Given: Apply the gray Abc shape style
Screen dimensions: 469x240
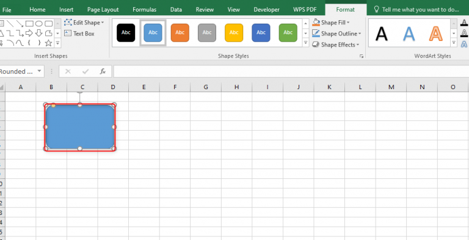Looking at the screenshot, I should click(207, 32).
